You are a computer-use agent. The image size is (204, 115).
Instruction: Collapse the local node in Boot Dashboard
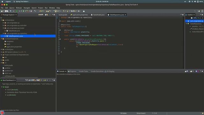[2, 87]
